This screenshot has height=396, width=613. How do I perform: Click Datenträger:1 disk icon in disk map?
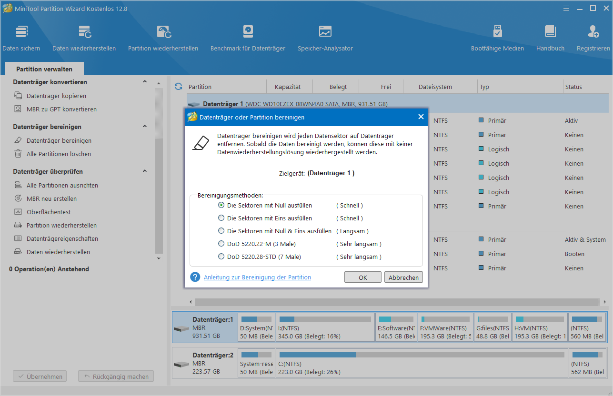click(x=181, y=328)
